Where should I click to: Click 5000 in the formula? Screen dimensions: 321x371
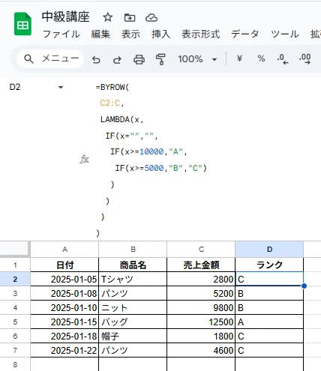[x=154, y=168]
